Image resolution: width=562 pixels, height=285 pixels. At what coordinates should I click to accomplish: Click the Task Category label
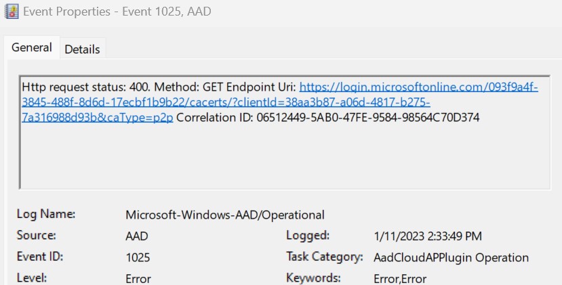point(324,257)
